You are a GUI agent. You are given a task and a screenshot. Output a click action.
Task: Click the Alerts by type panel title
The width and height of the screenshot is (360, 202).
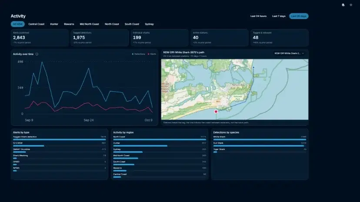point(21,132)
